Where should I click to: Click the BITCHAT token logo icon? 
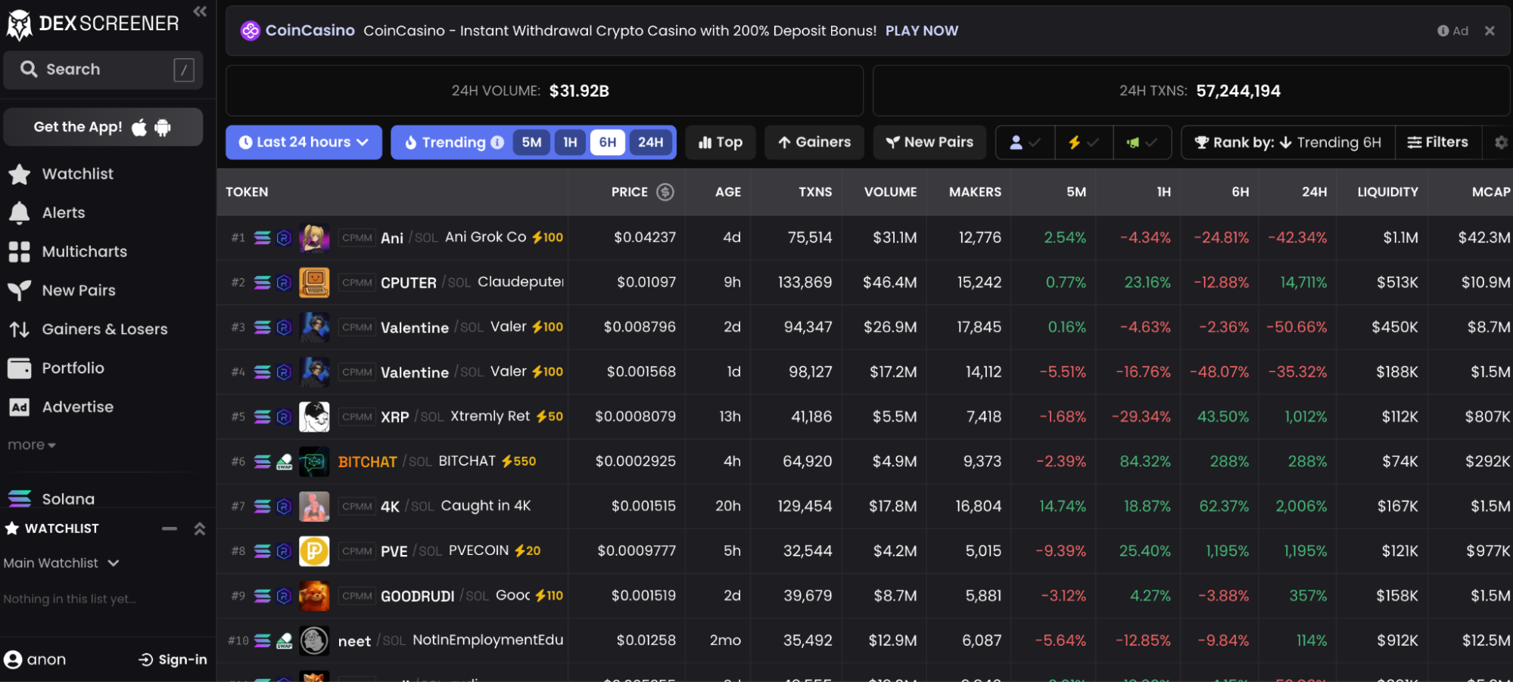(314, 461)
